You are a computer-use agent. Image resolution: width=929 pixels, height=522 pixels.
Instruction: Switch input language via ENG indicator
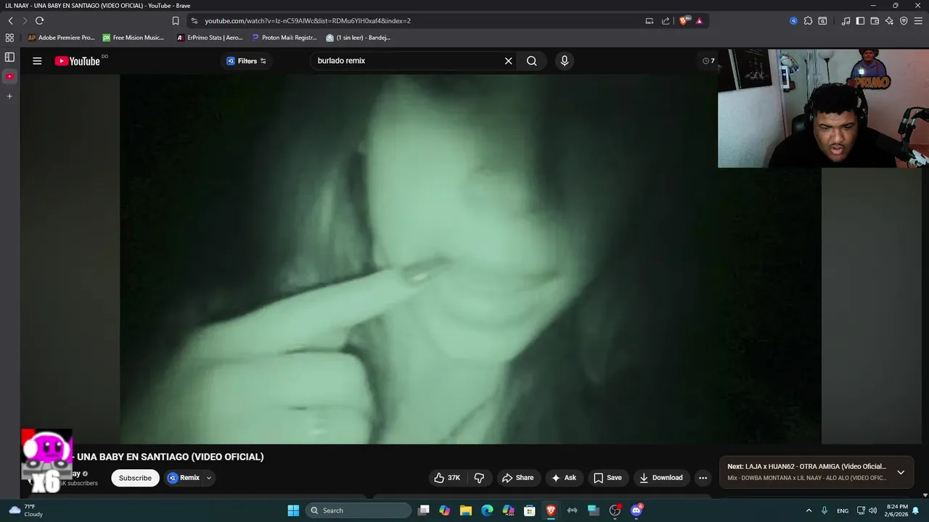click(843, 510)
